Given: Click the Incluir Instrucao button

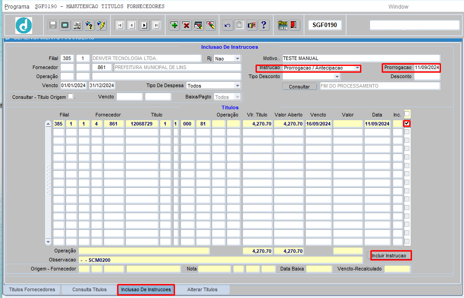Looking at the screenshot, I should pyautogui.click(x=389, y=256).
